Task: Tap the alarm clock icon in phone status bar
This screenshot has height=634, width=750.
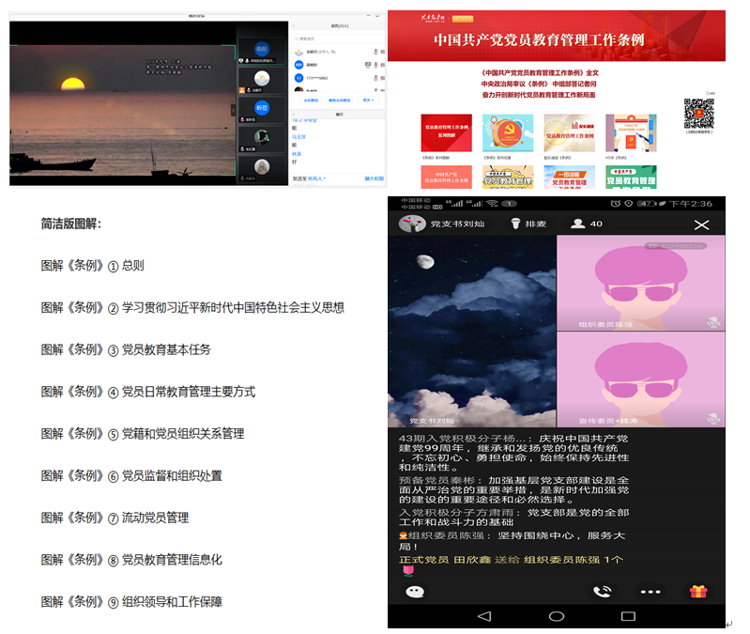Action: [x=615, y=204]
